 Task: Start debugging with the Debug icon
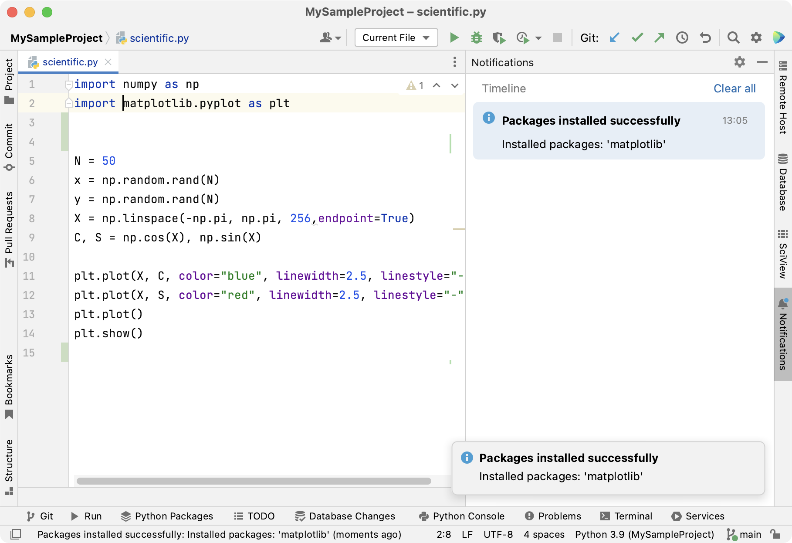(x=476, y=37)
